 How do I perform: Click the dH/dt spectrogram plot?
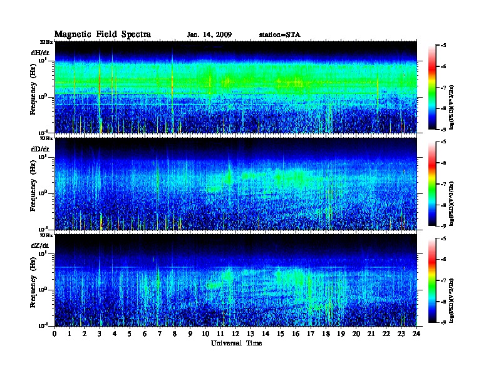coord(236,87)
